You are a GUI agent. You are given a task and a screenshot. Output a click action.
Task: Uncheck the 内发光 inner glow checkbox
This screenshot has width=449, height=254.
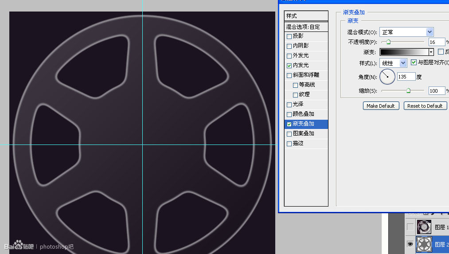pos(289,66)
